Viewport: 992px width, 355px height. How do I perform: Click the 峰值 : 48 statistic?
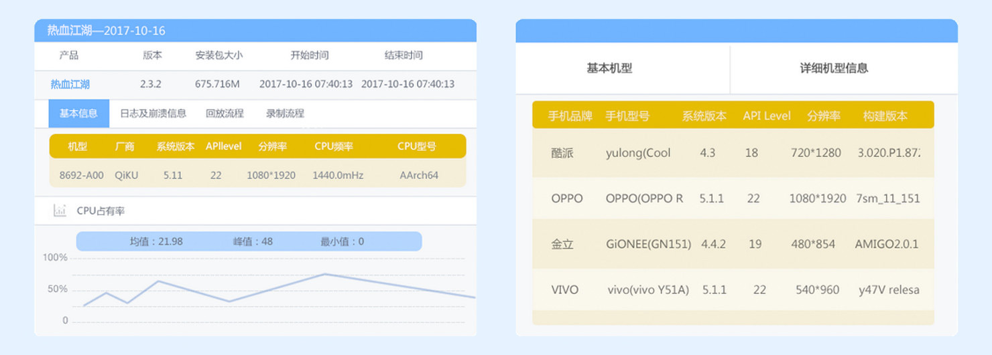pyautogui.click(x=253, y=241)
